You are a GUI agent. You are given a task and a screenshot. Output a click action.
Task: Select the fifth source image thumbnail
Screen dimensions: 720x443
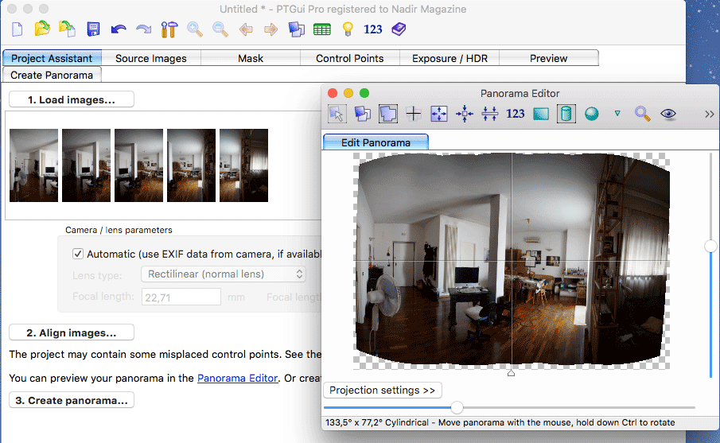(243, 165)
